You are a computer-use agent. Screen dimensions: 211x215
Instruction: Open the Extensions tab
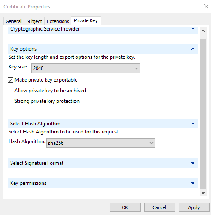[58, 21]
